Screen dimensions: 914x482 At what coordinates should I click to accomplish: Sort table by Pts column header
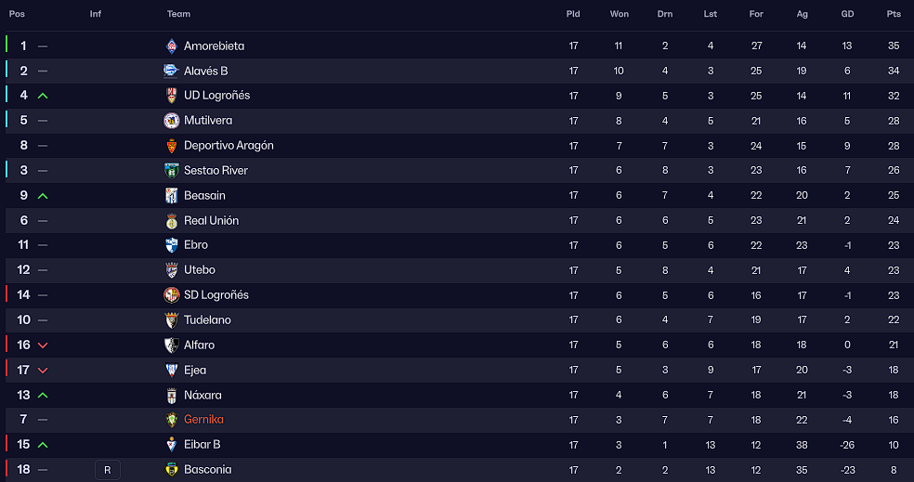tap(894, 14)
